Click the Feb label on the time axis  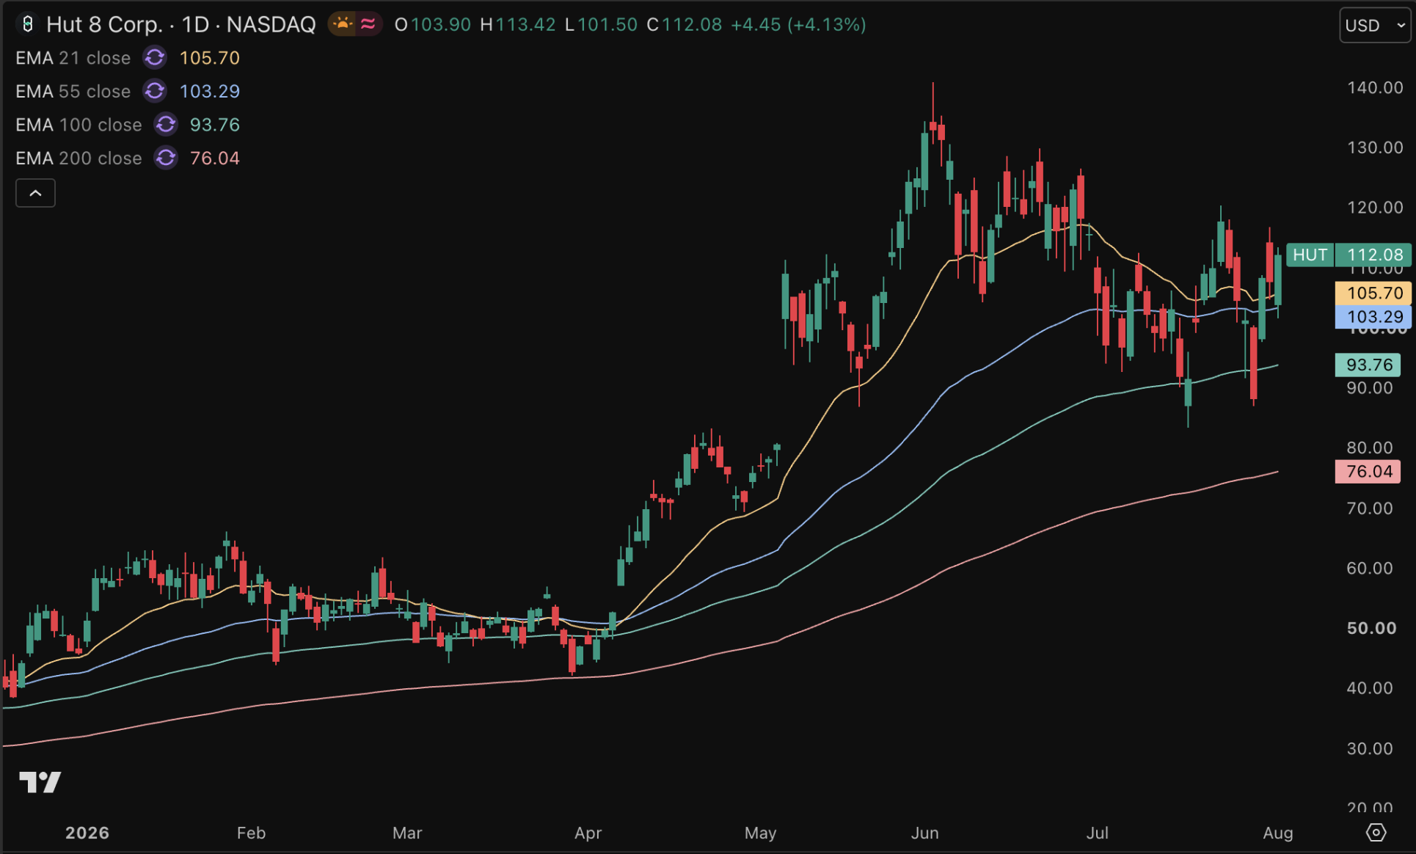251,833
